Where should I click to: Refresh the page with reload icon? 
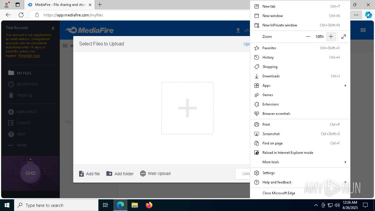point(21,15)
